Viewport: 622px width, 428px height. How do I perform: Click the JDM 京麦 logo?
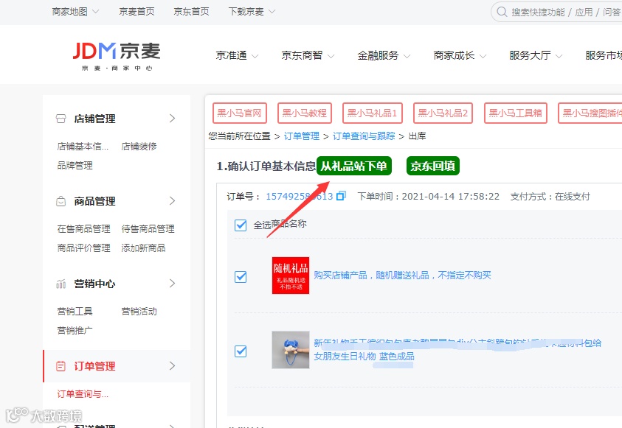tap(117, 57)
